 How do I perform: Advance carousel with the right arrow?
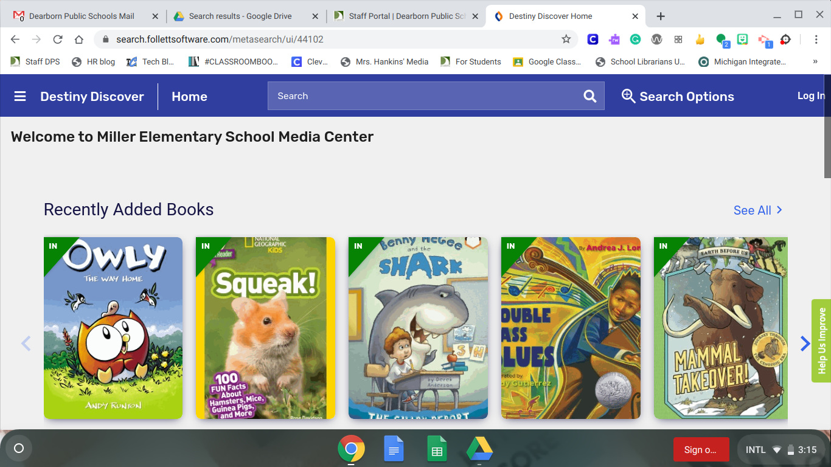(x=805, y=344)
